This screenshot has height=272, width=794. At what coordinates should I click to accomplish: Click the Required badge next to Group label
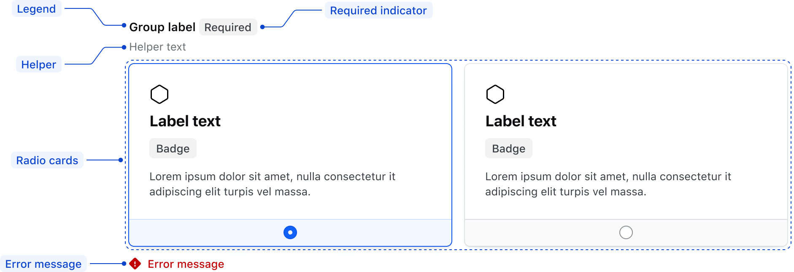point(228,27)
